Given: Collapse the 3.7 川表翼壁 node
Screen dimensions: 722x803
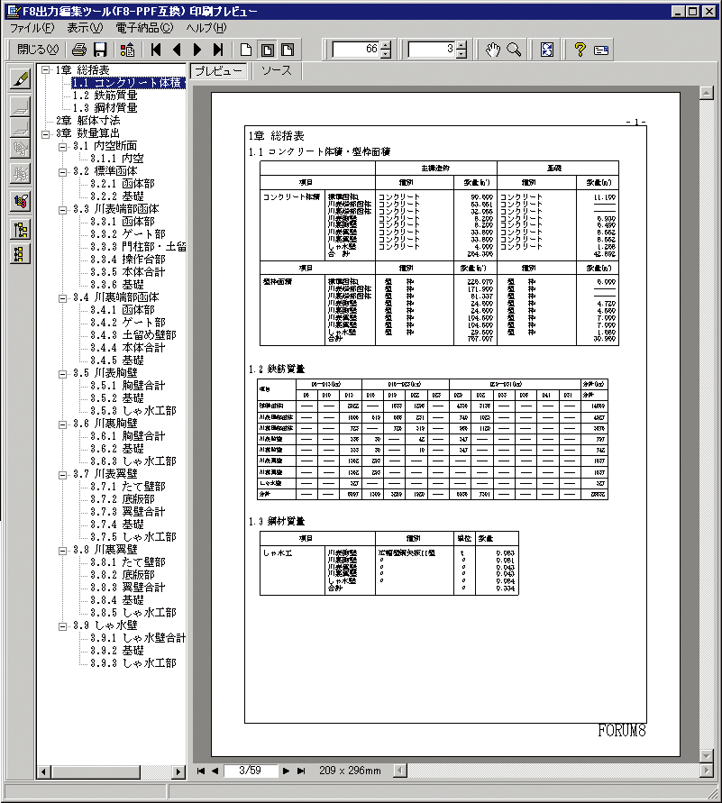Looking at the screenshot, I should pos(62,475).
